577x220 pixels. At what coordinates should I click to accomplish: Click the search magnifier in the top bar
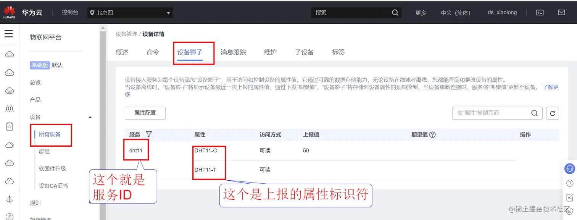(395, 13)
